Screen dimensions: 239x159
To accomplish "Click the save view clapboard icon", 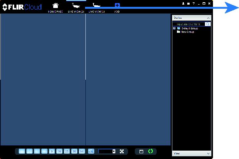I will coord(141,151).
